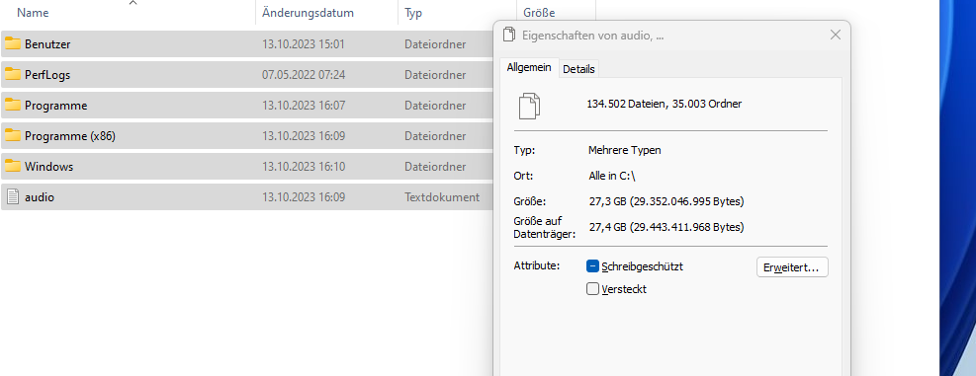The height and width of the screenshot is (376, 976).
Task: Open the Allgemein tab
Action: [529, 68]
